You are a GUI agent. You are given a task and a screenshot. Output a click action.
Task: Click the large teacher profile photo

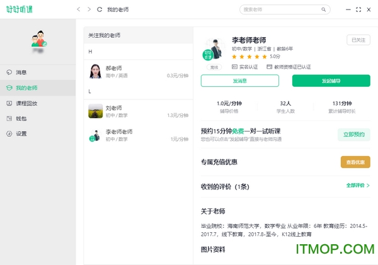click(214, 48)
